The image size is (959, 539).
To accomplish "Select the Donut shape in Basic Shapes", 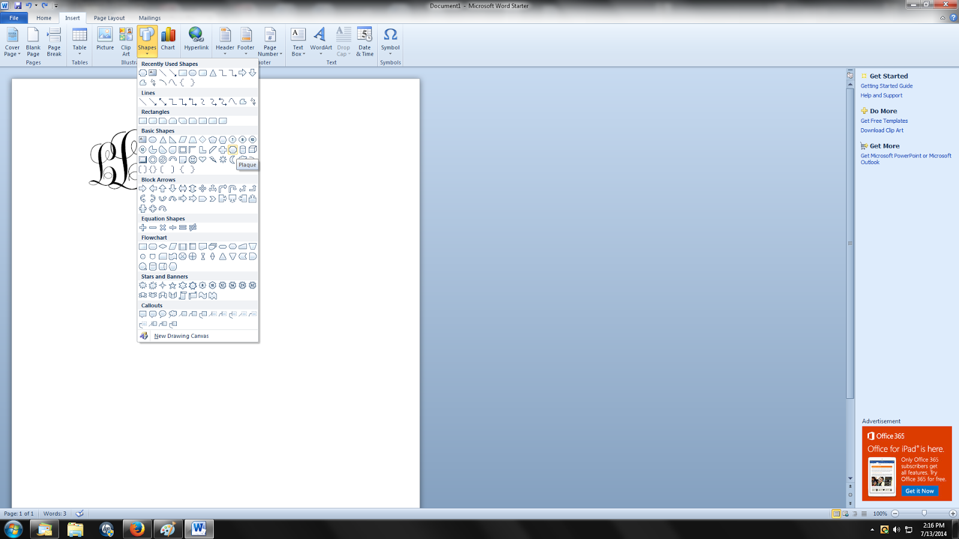I will [153, 160].
